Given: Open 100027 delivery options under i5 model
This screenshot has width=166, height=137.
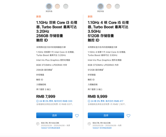Looking at the screenshot, I should click(102, 128).
